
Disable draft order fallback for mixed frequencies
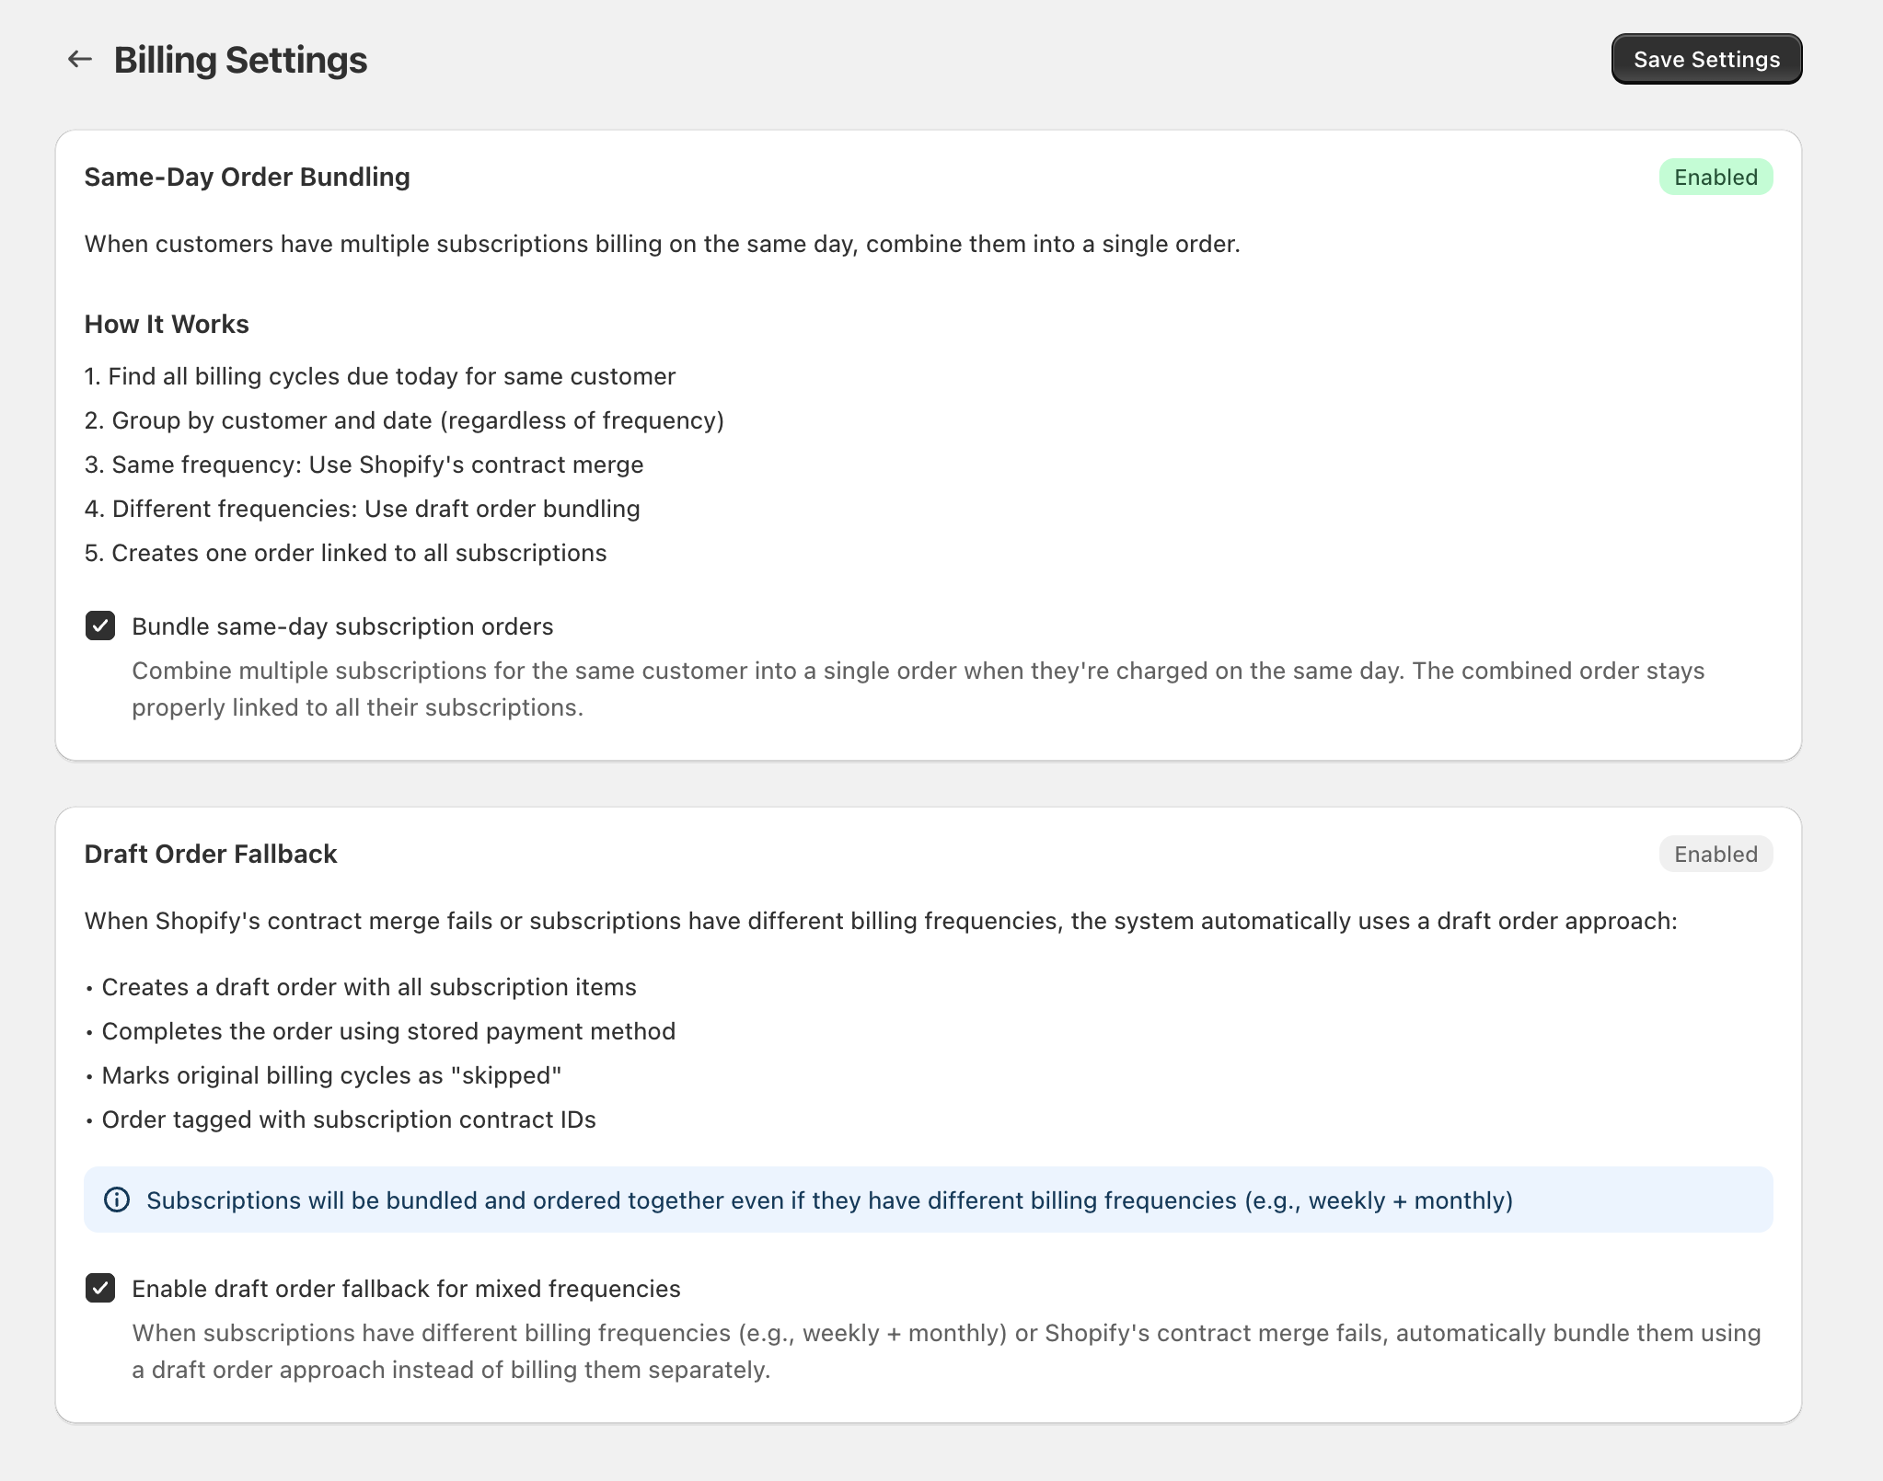click(101, 1289)
